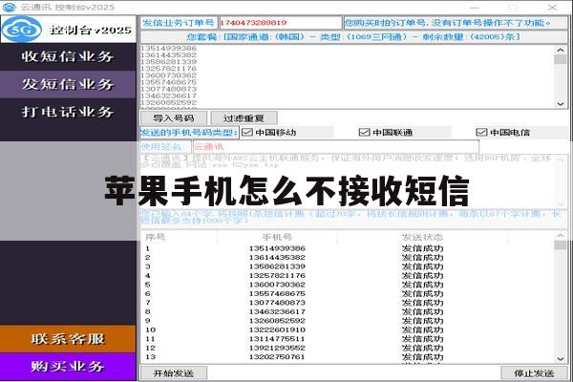This screenshot has height=382, width=573.
Task: Close the console window
Action: click(552, 7)
